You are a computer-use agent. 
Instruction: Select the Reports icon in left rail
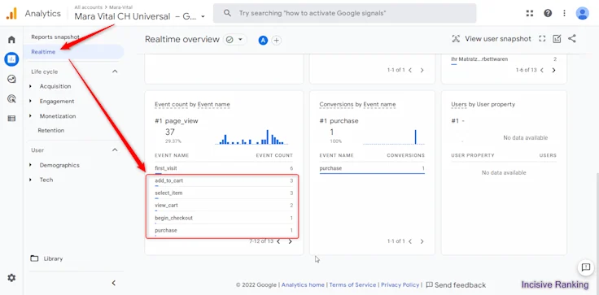coord(11,59)
